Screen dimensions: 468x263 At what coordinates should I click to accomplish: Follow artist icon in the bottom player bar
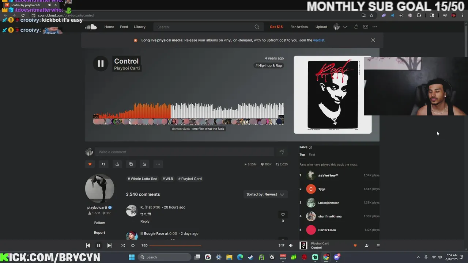367,245
